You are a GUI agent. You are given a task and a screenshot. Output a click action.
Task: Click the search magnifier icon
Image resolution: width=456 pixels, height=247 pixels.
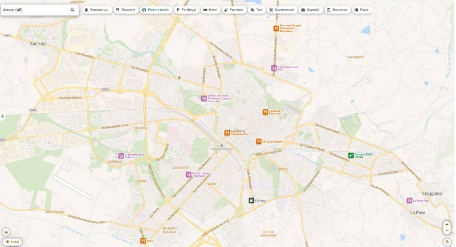click(x=73, y=10)
